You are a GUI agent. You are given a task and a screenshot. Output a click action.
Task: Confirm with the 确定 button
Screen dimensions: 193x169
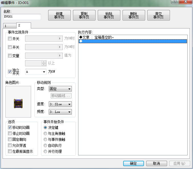pyautogui.click(x=133, y=164)
